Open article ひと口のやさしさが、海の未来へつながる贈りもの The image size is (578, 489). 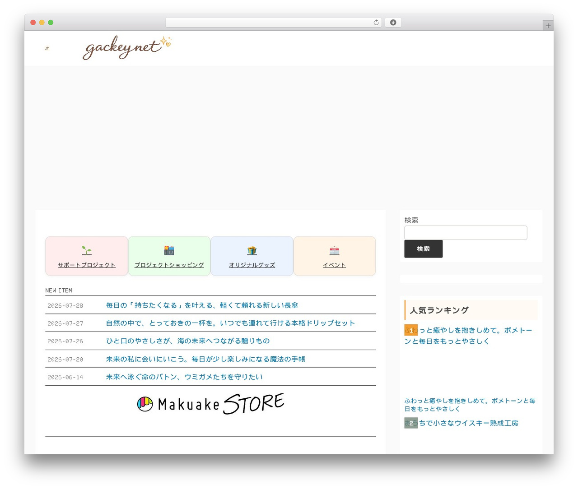coord(188,341)
